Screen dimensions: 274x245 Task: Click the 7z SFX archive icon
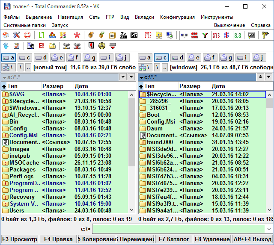(123, 35)
